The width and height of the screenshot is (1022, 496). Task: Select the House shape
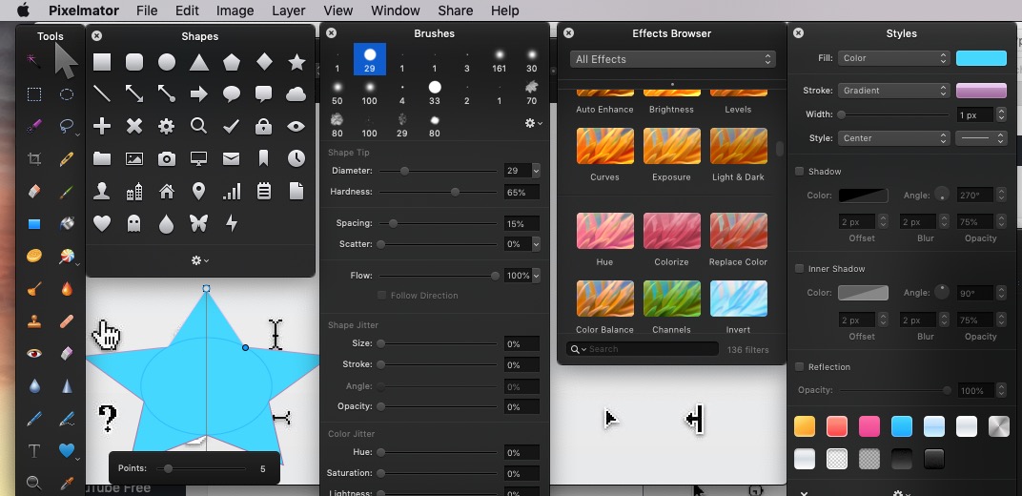click(167, 191)
